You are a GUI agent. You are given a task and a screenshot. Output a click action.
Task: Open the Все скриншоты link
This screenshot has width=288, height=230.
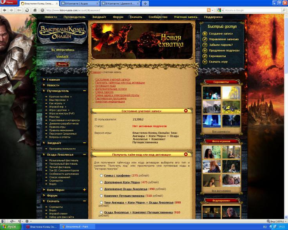221,131
